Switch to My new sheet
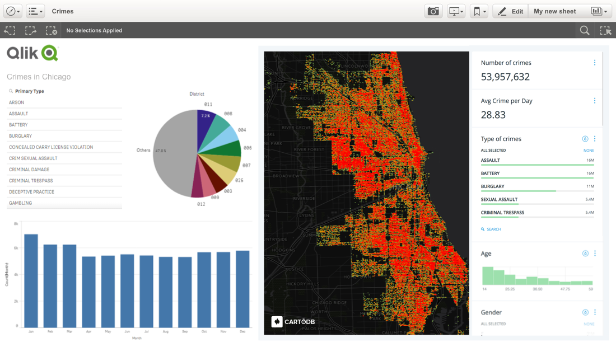This screenshot has height=347, width=616. (x=555, y=11)
